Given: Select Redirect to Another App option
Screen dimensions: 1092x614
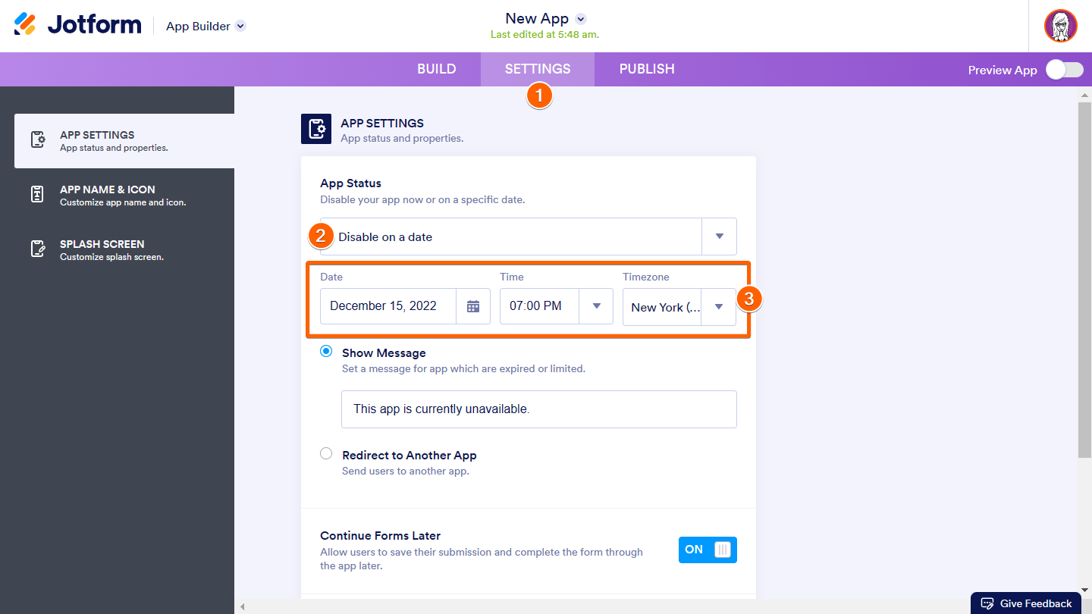Looking at the screenshot, I should point(326,454).
